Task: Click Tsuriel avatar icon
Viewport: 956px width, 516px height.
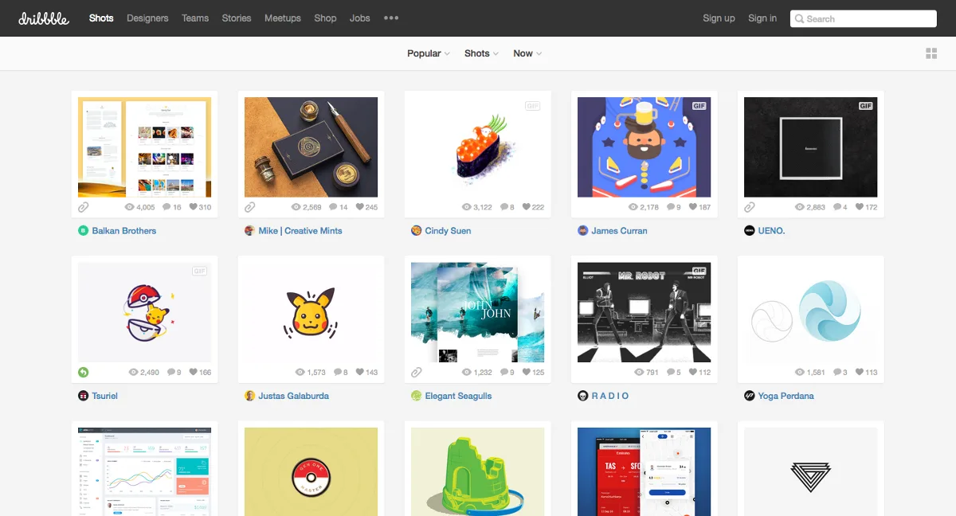Action: [x=83, y=396]
